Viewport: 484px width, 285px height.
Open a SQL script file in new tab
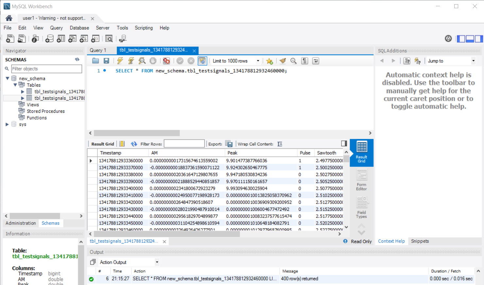(x=22, y=39)
